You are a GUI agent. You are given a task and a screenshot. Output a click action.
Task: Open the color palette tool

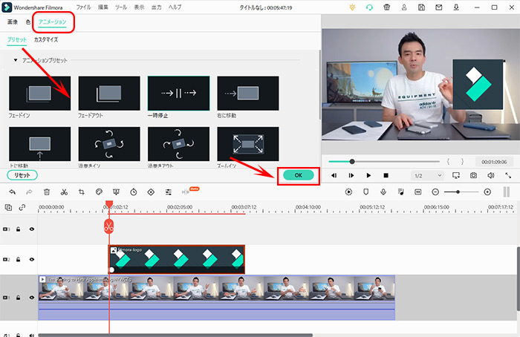coord(99,192)
